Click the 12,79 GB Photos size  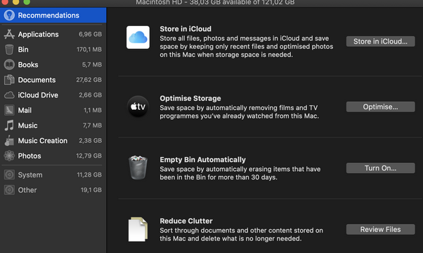[89, 156]
